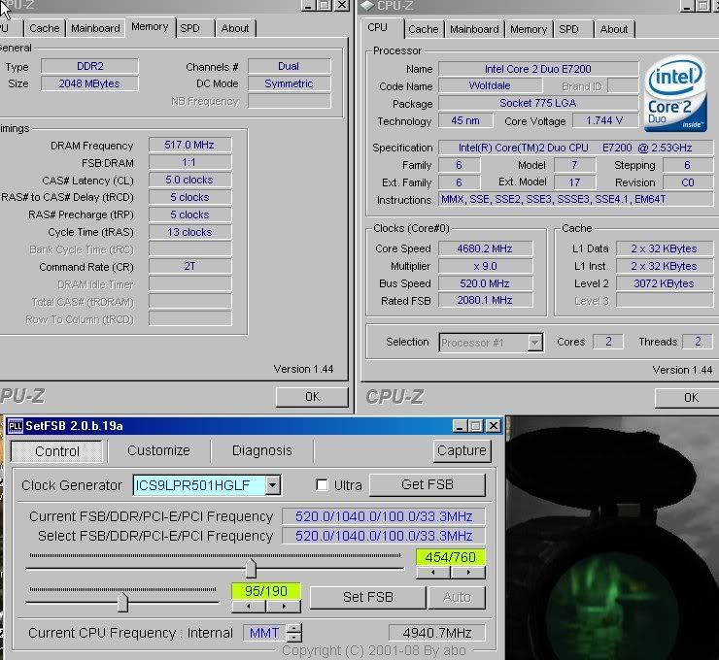Screen dimensions: 719x660
Task: Click the upper FSB slider thumb
Action: pyautogui.click(x=251, y=569)
